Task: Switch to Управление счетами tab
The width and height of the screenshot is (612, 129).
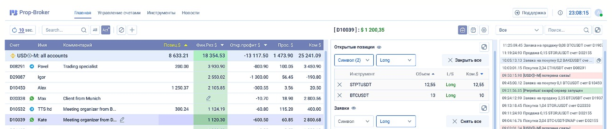Action: [119, 13]
